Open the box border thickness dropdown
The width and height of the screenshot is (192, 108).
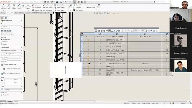coord(13,80)
